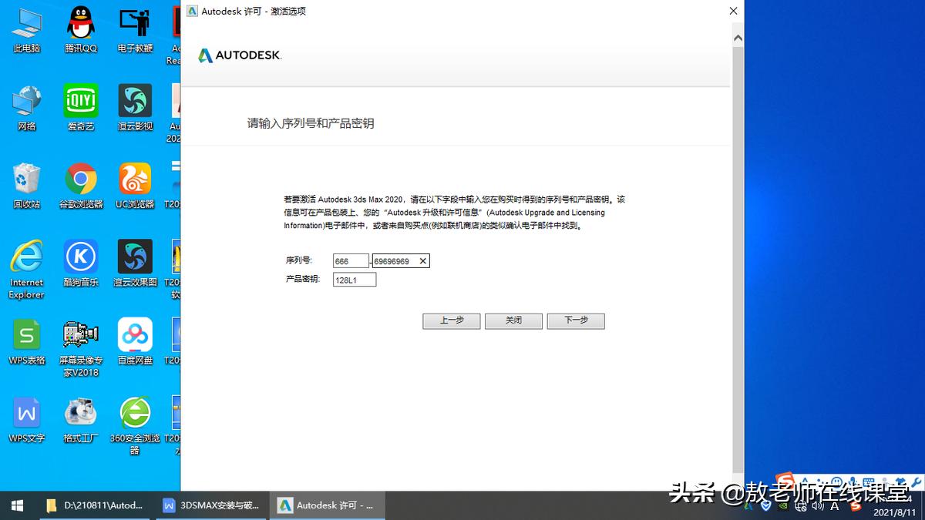The height and width of the screenshot is (520, 925).
Task: Click the 序列号 serial number field showing 666
Action: click(x=351, y=261)
